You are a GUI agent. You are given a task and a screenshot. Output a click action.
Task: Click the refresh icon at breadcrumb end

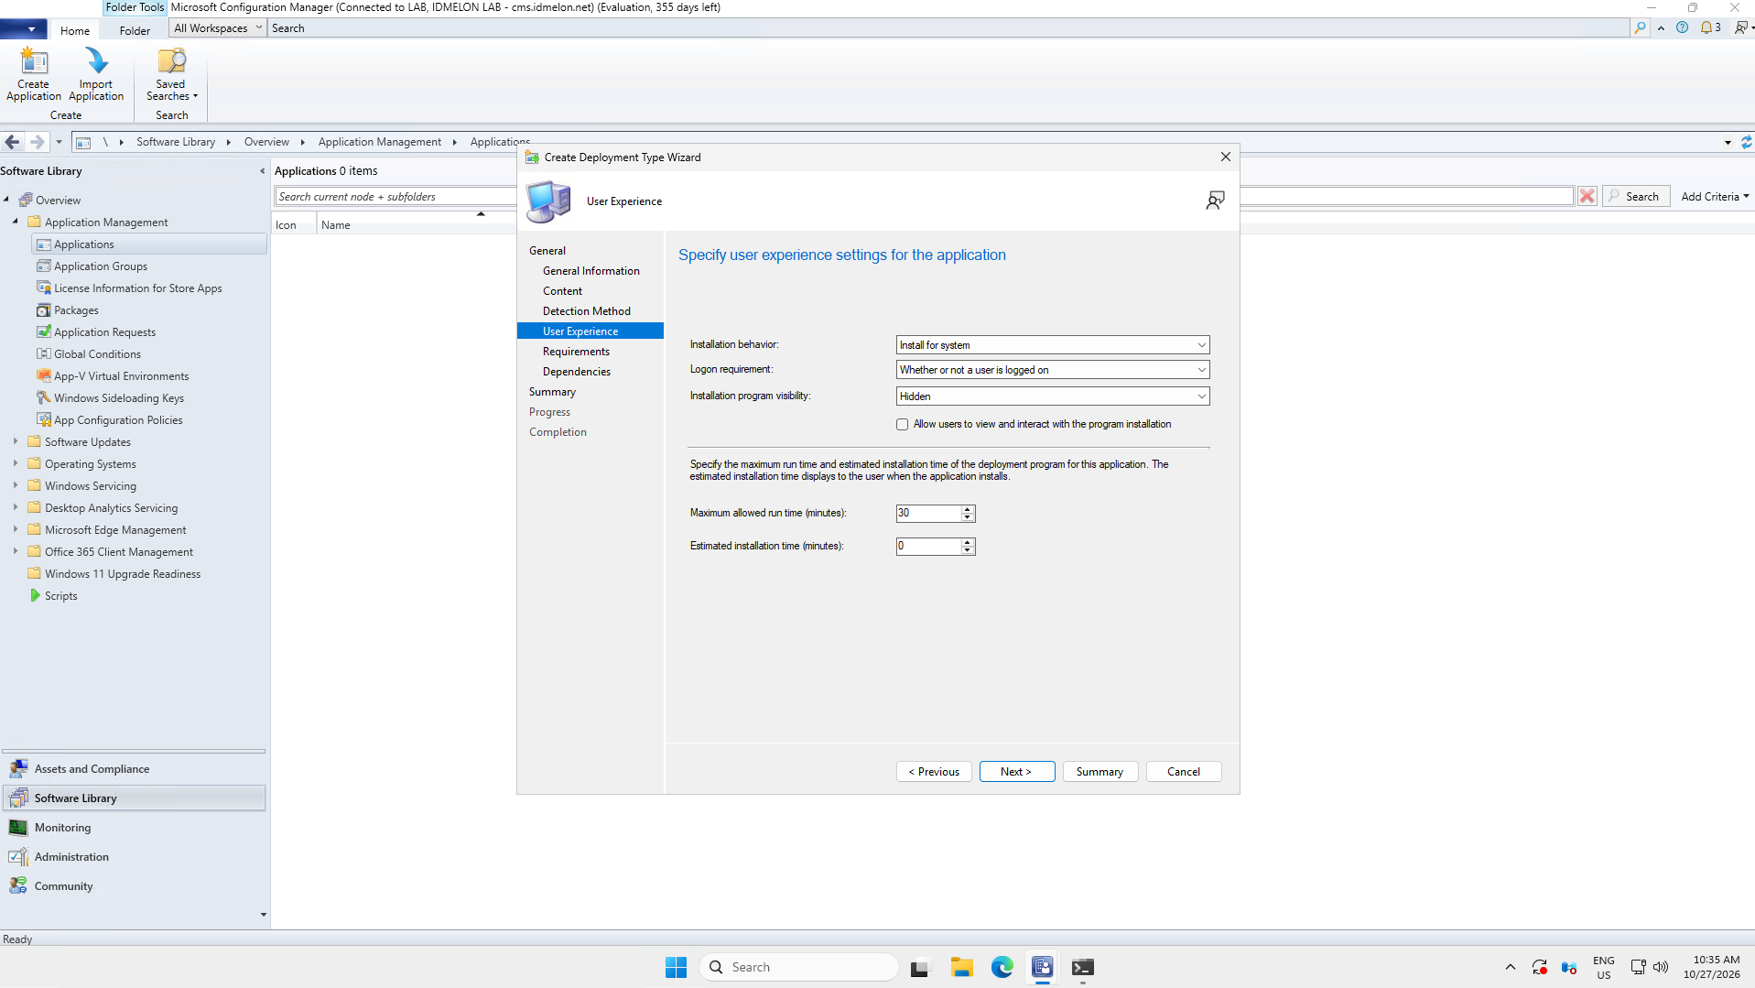coord(1746,142)
